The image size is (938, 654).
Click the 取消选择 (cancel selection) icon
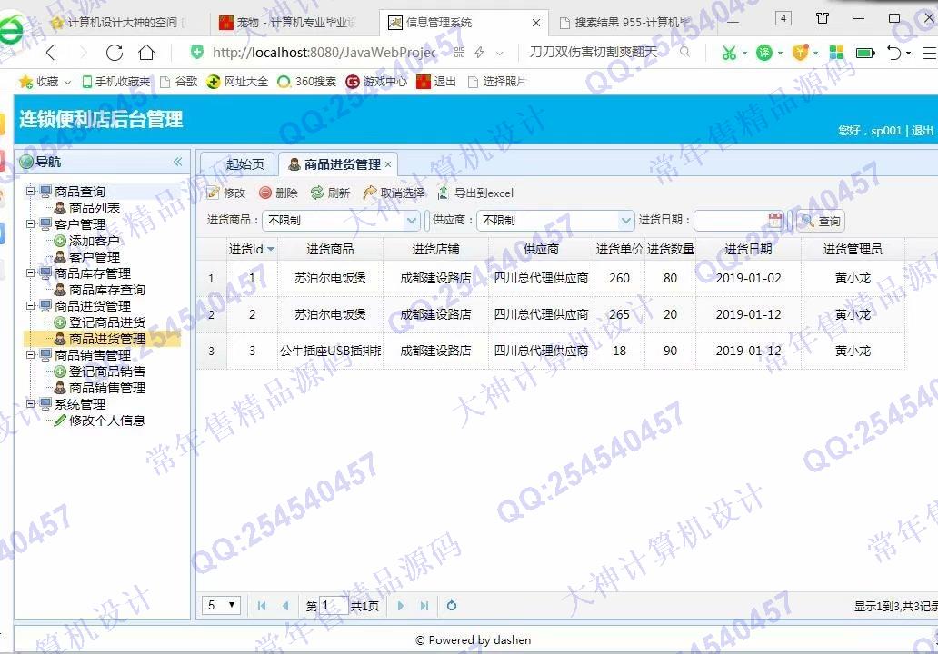[x=370, y=193]
